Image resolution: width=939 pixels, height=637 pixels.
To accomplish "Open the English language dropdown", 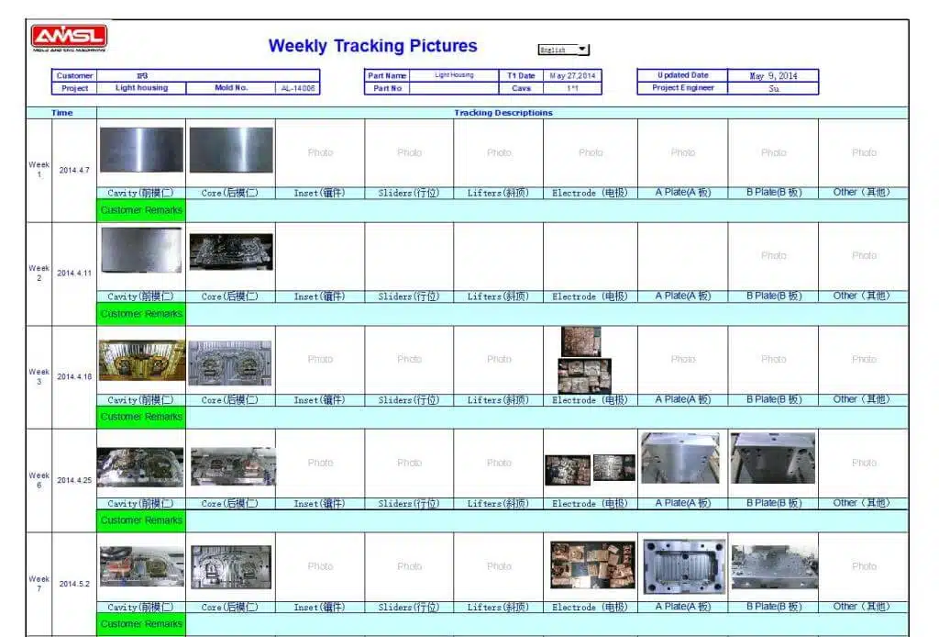I will tap(563, 50).
